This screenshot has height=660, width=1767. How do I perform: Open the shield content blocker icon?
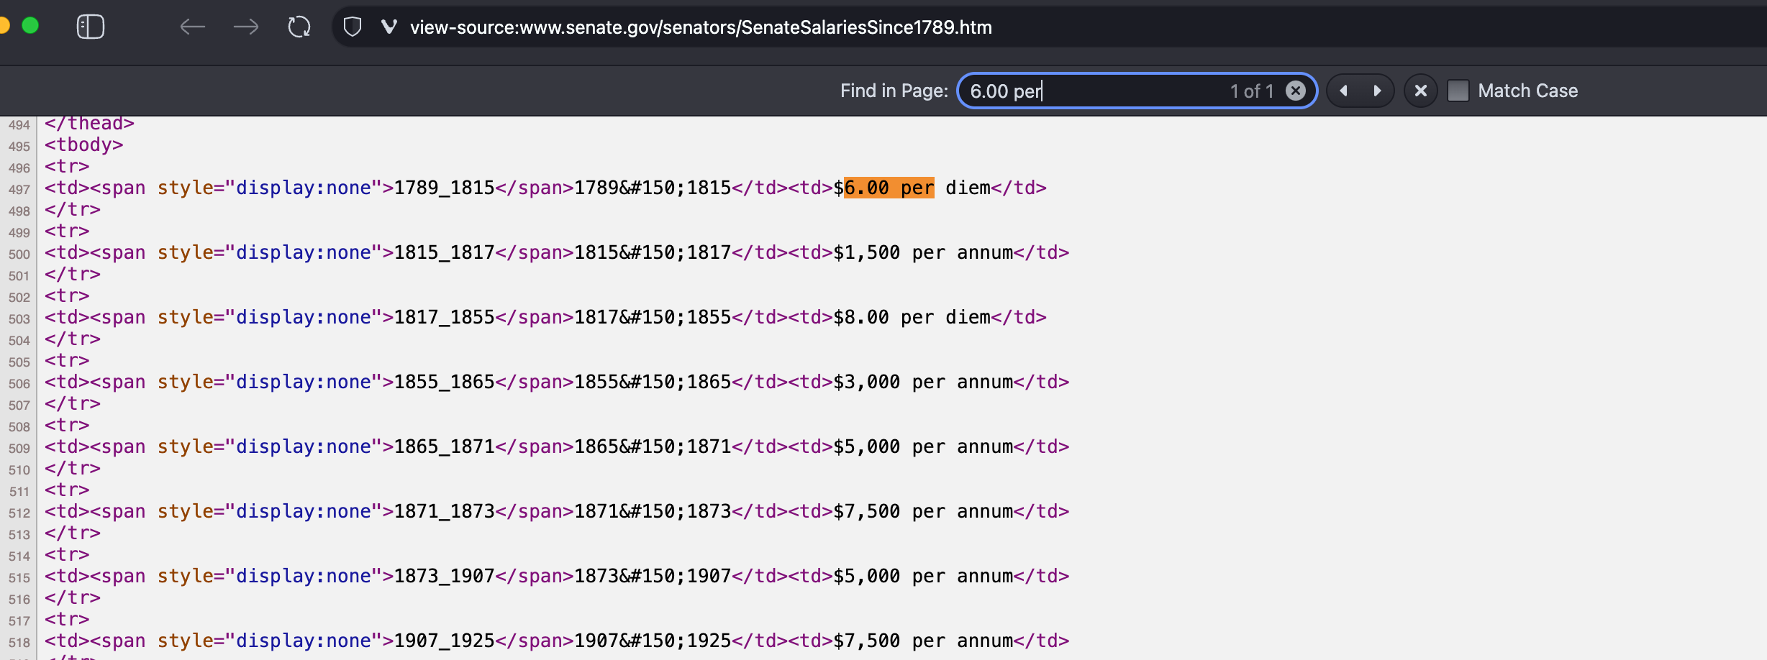pyautogui.click(x=352, y=27)
